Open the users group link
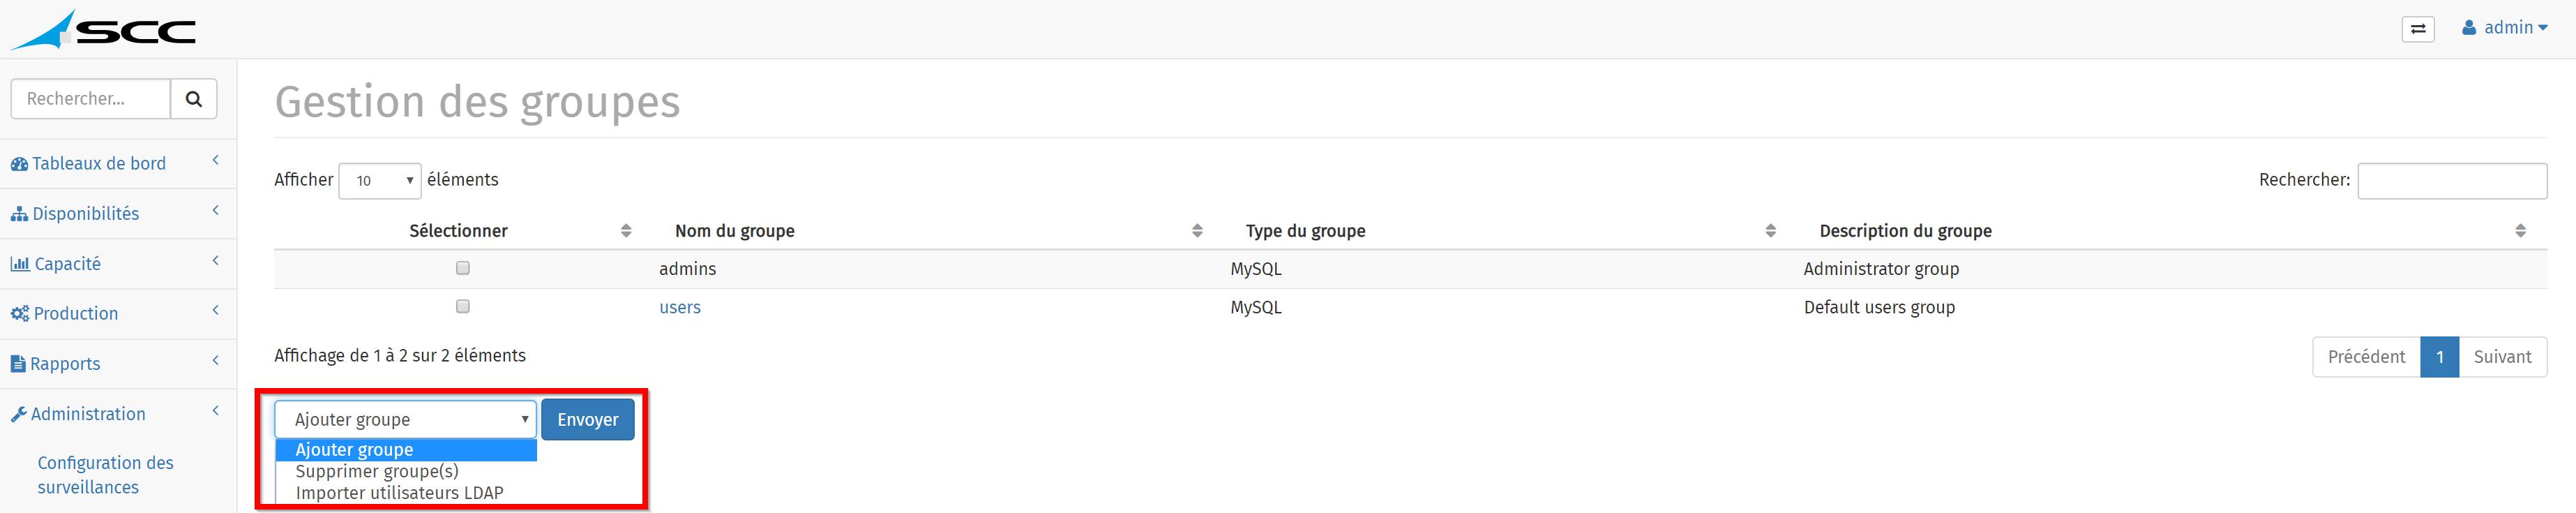This screenshot has height=513, width=2576. 680,308
